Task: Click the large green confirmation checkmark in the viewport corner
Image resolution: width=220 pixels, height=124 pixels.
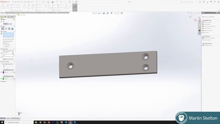Action: pos(190,17)
